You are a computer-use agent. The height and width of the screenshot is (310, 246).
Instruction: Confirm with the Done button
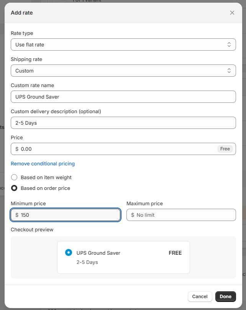pyautogui.click(x=225, y=297)
